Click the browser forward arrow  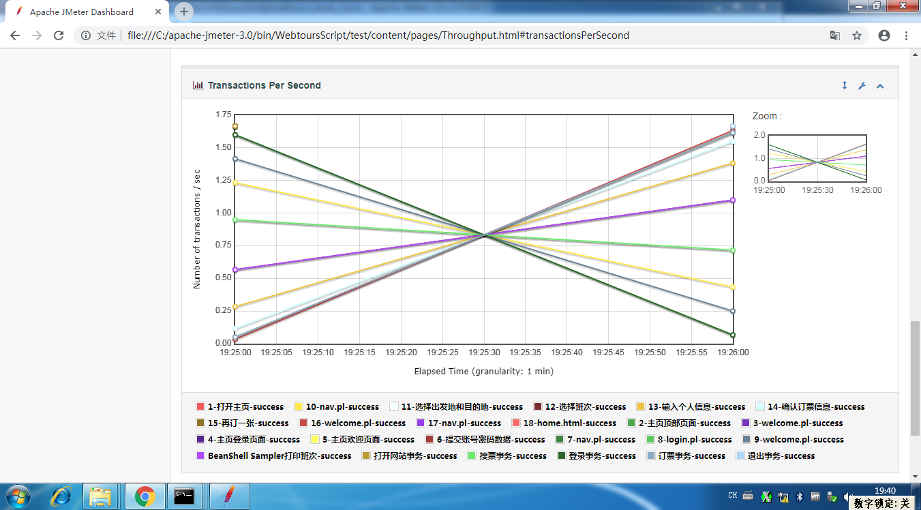37,35
